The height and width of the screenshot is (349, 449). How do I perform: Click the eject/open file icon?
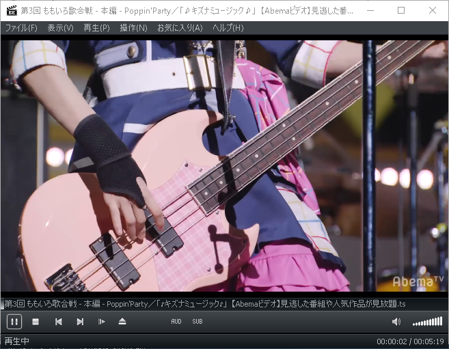pyautogui.click(x=122, y=322)
